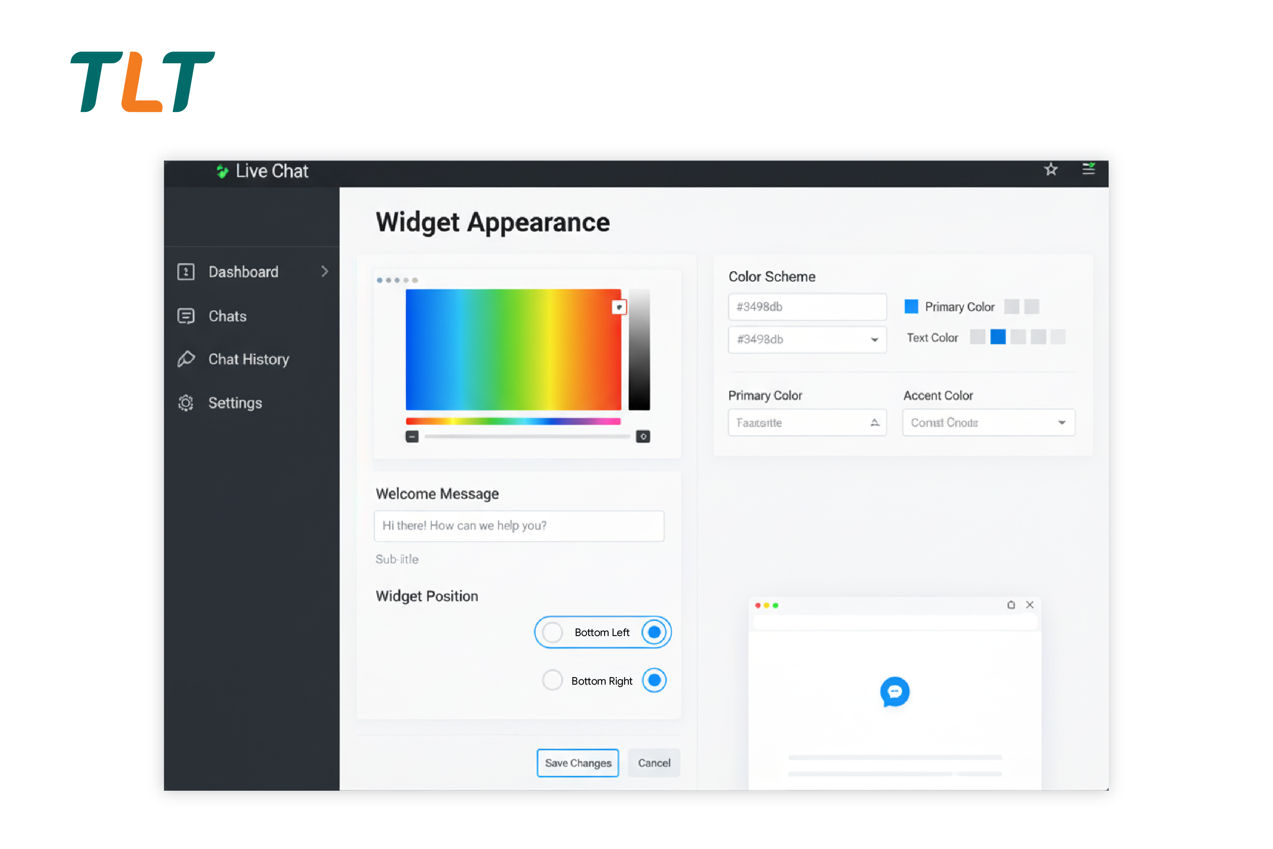
Task: Click the Settings gear icon
Action: [x=186, y=403]
